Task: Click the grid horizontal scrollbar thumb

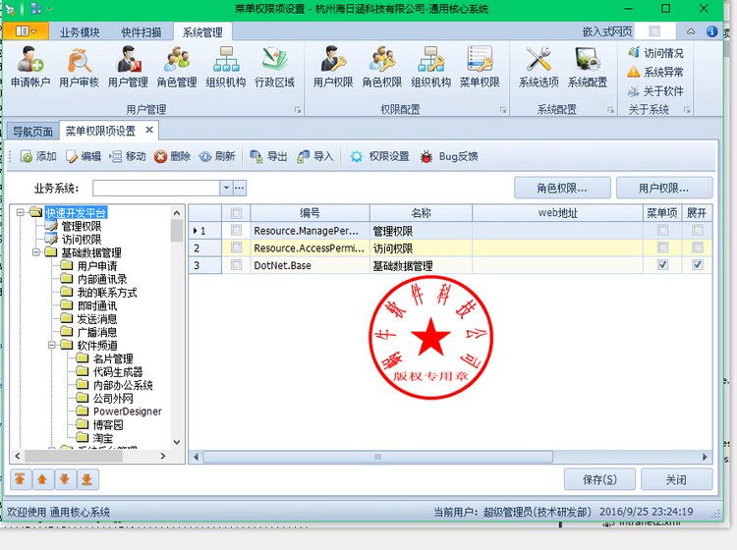Action: (x=378, y=457)
